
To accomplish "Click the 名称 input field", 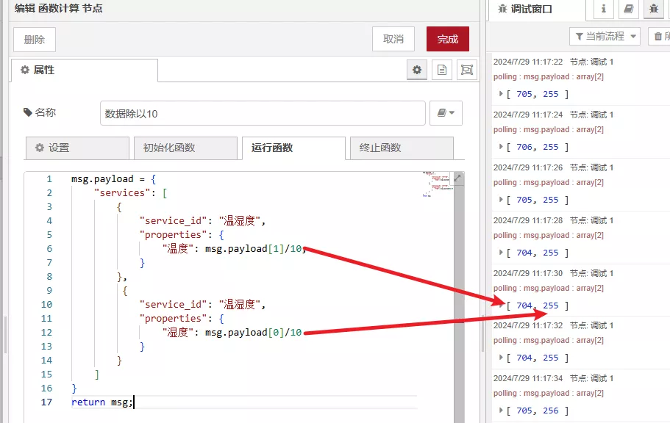I will click(263, 114).
